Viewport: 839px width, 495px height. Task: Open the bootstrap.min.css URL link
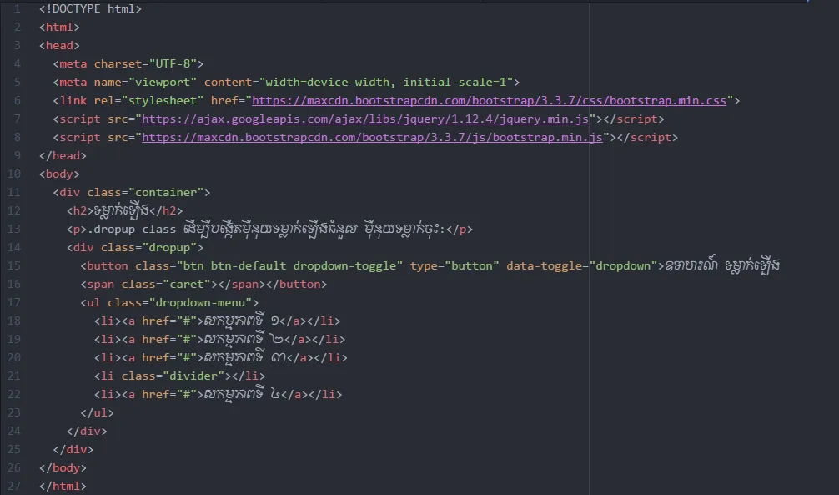[489, 101]
